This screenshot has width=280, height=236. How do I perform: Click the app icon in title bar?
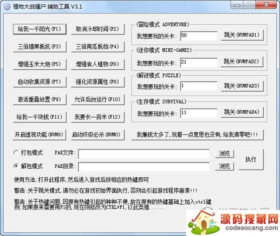coord(7,6)
